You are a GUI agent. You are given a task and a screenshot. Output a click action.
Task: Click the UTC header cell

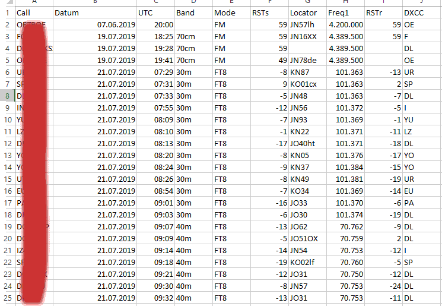tap(156, 12)
